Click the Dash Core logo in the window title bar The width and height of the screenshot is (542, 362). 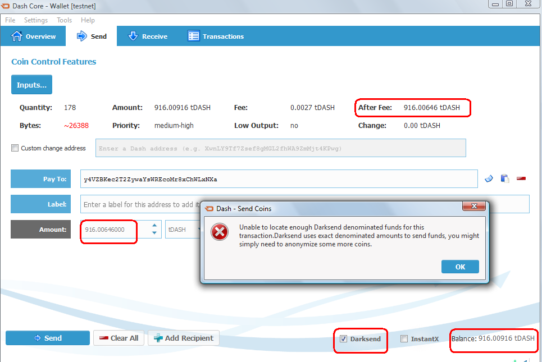coord(5,6)
